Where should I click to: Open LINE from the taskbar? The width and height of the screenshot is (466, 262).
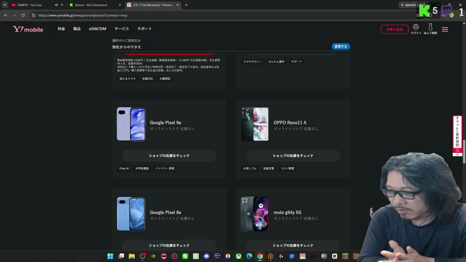185,256
